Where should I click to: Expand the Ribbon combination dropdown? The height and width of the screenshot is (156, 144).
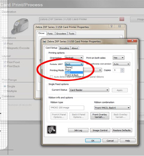[112, 108]
